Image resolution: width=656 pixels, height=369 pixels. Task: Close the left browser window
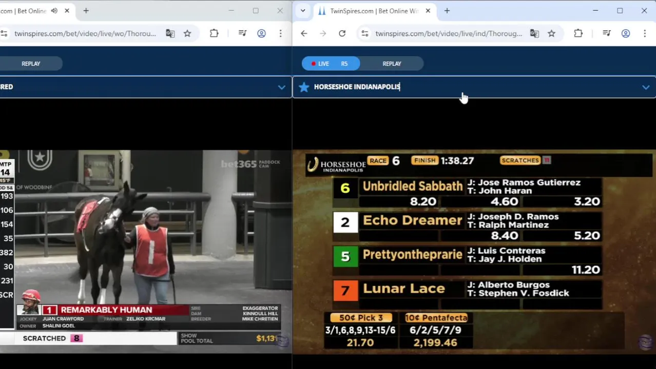point(280,11)
